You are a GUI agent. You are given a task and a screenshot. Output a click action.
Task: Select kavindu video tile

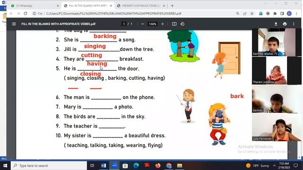(x=276, y=99)
